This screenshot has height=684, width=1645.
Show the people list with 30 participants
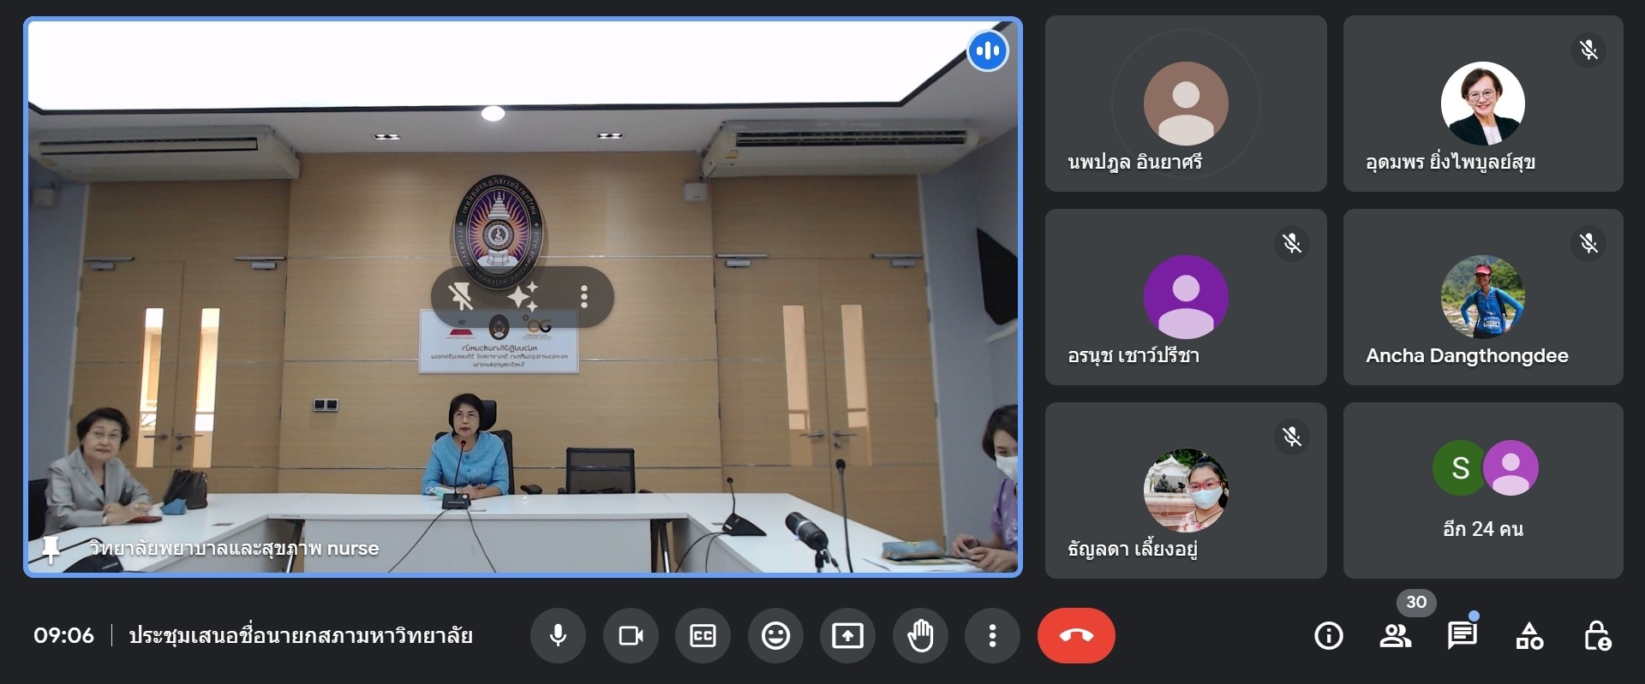click(1396, 635)
